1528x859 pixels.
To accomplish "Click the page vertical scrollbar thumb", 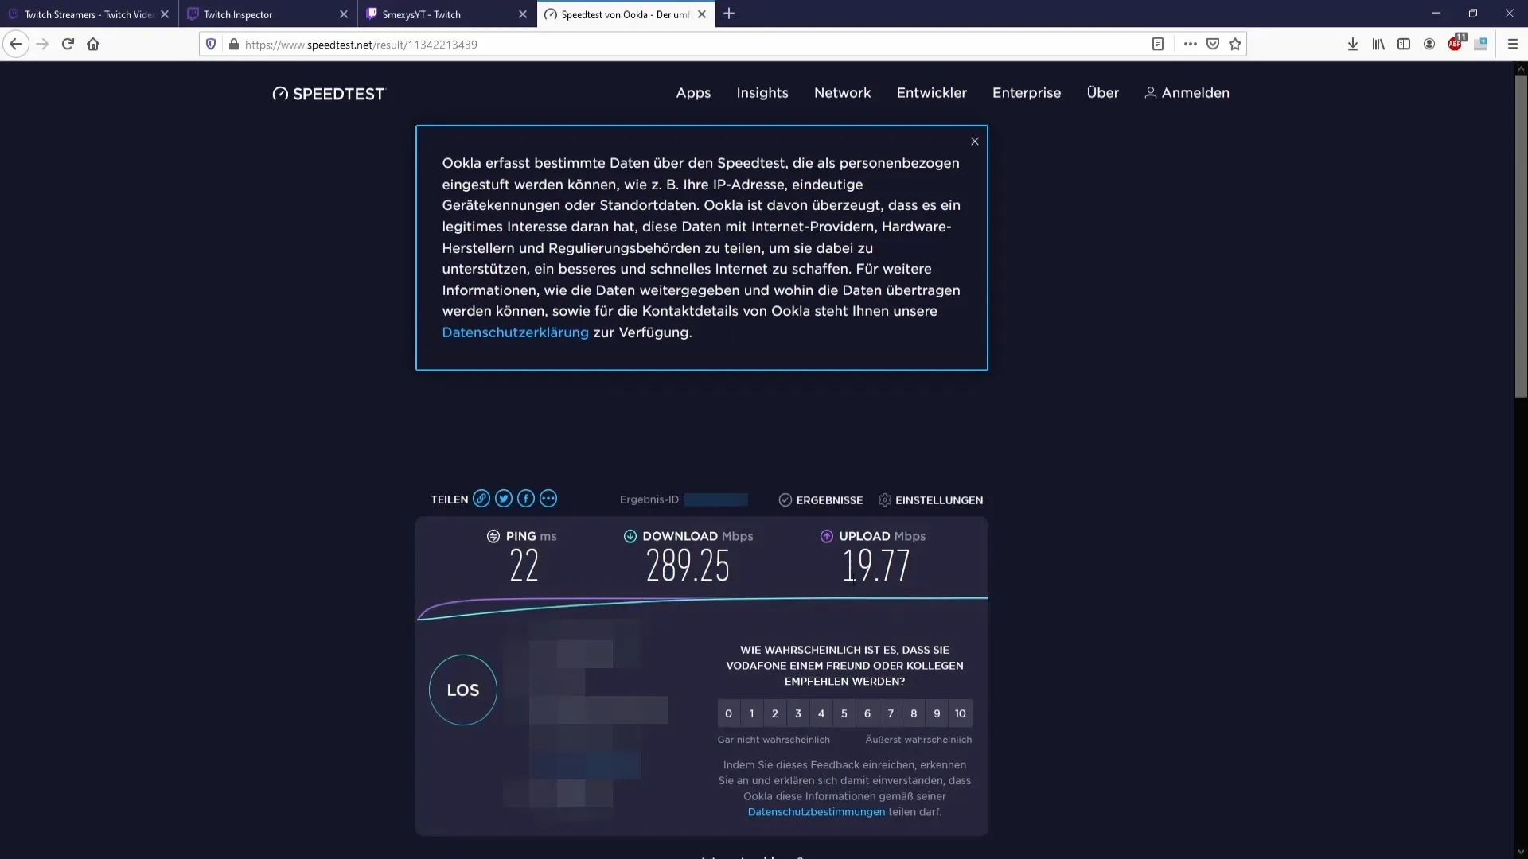I will tap(1521, 235).
